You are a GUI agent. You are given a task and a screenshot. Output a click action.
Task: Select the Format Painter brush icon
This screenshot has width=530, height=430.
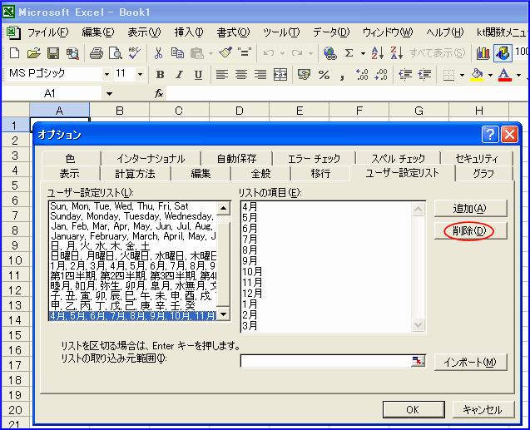[x=225, y=53]
